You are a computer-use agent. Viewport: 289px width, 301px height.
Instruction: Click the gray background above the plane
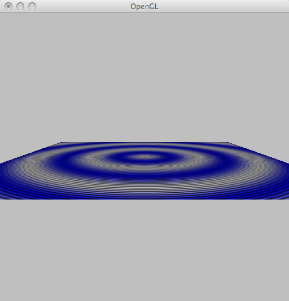(144, 77)
